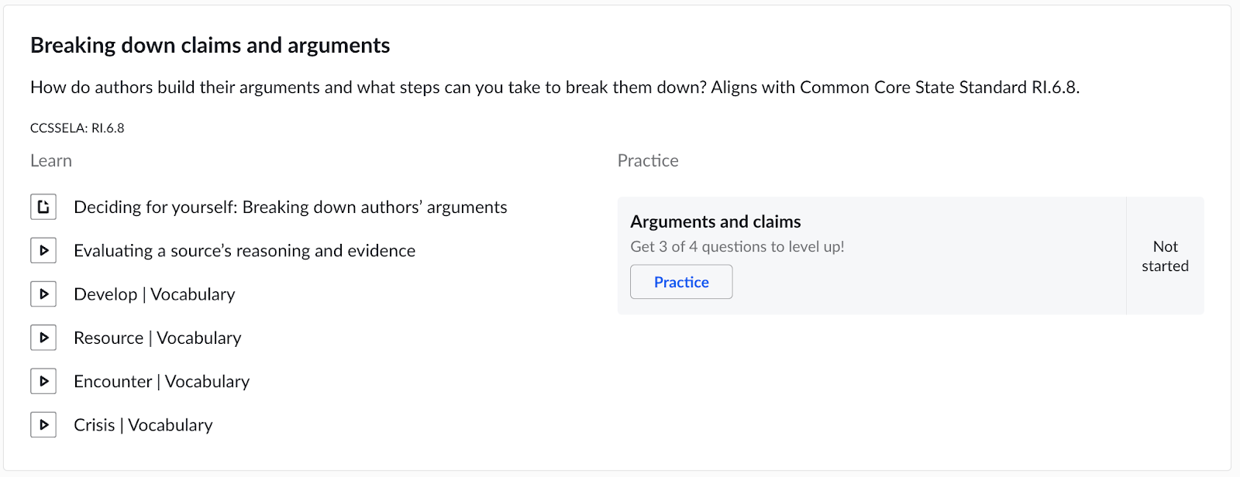Click the video icon beside Evaluating a source's reasoning
The height and width of the screenshot is (477, 1240).
pyautogui.click(x=43, y=250)
